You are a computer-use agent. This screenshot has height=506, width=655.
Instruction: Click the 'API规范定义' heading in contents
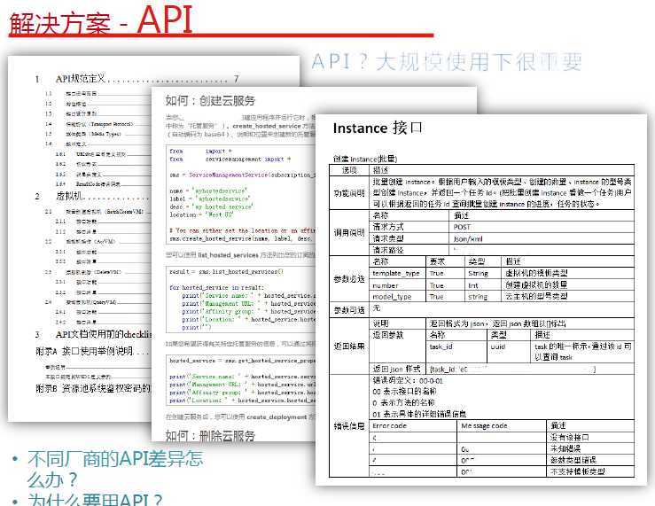click(81, 79)
